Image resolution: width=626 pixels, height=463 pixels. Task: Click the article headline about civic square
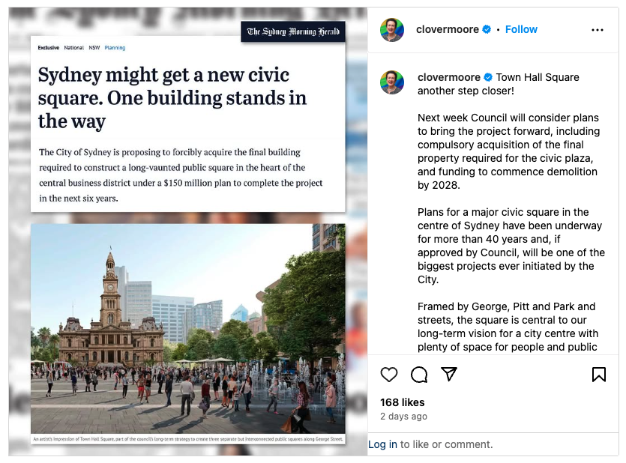point(172,98)
